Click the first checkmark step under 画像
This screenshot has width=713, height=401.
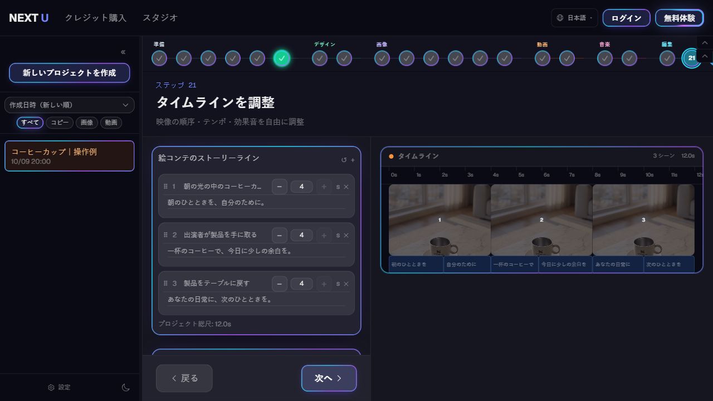point(382,58)
